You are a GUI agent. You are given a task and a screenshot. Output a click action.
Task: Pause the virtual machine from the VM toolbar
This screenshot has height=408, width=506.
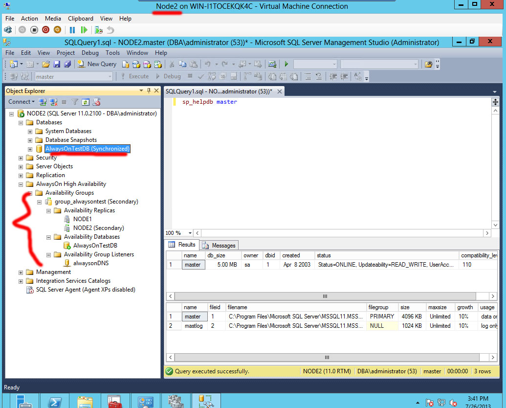pos(72,29)
